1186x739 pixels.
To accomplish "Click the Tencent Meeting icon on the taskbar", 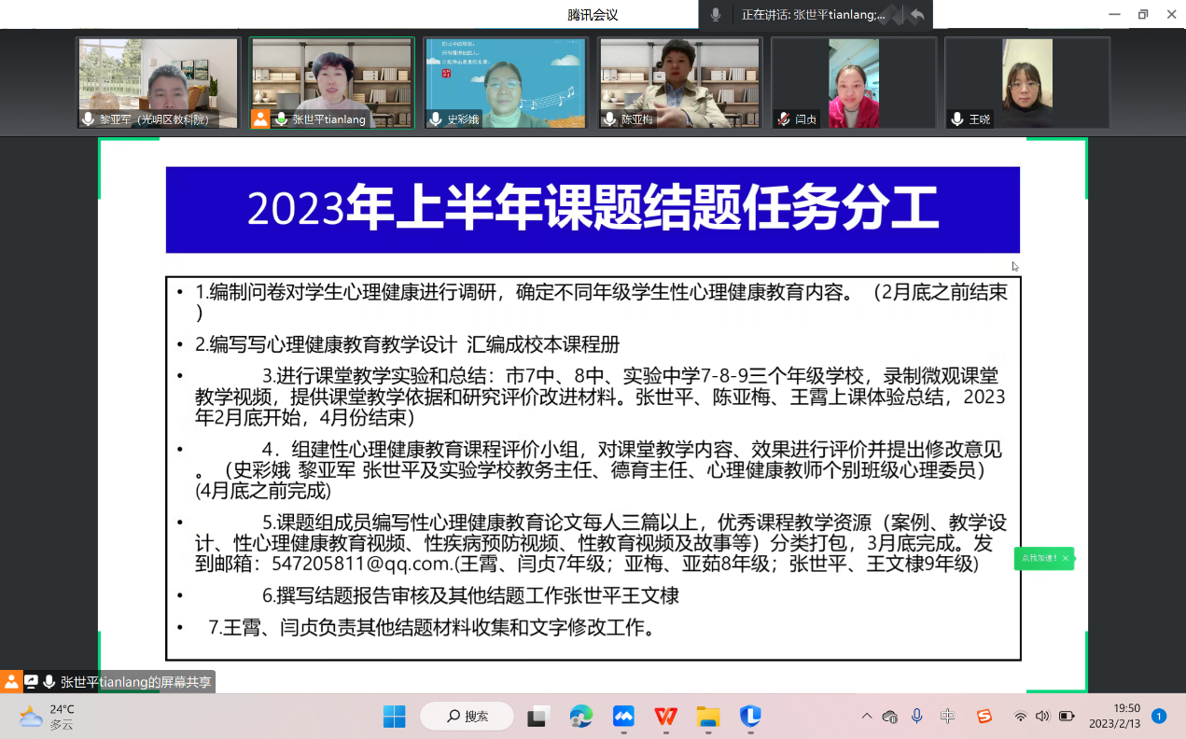I will point(622,717).
